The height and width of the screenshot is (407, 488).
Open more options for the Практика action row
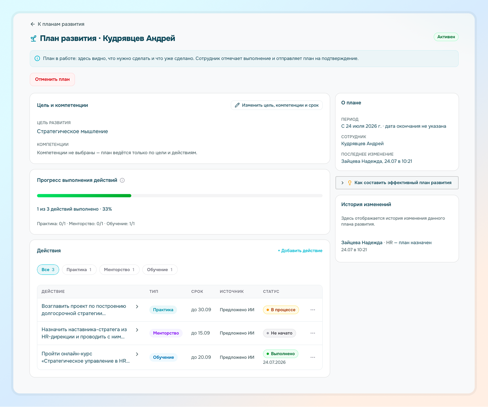click(x=313, y=310)
